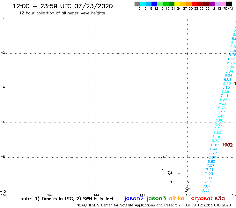Click the wave height value 7.57
The image size is (236, 208).
[210, 165]
